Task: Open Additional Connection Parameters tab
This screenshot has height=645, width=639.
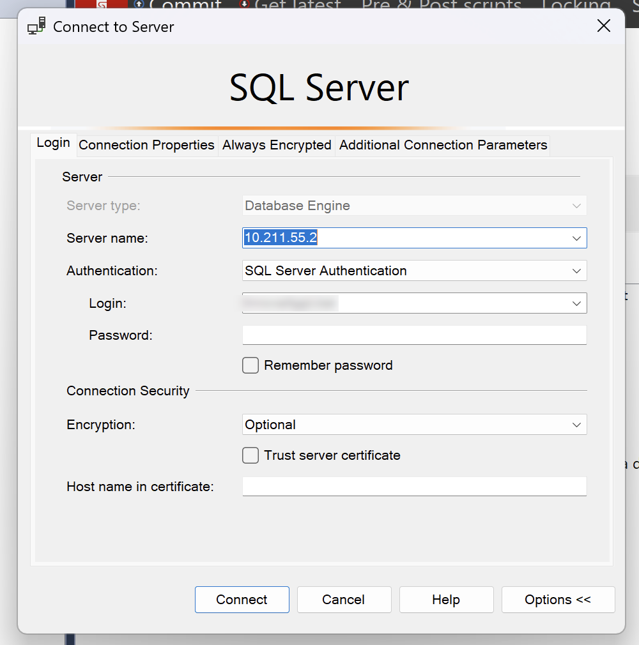Action: pos(443,145)
